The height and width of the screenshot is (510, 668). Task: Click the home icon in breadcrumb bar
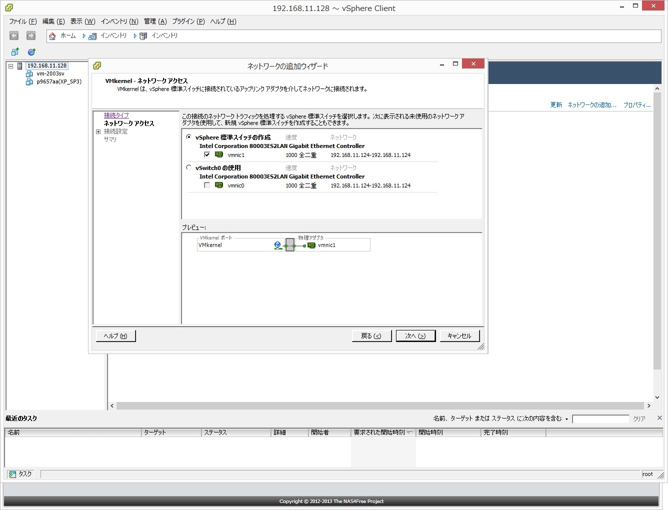[x=52, y=36]
